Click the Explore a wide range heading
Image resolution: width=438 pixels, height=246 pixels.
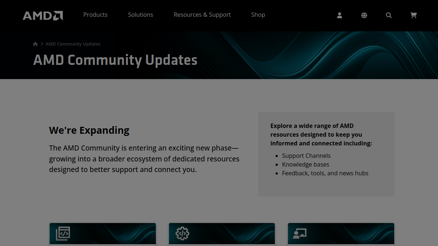click(321, 134)
